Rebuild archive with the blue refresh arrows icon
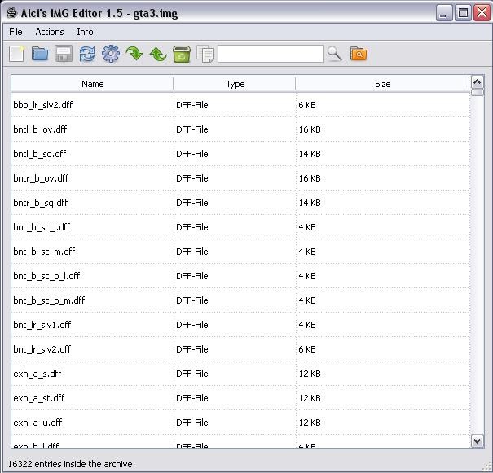The height and width of the screenshot is (473, 493). (x=87, y=54)
